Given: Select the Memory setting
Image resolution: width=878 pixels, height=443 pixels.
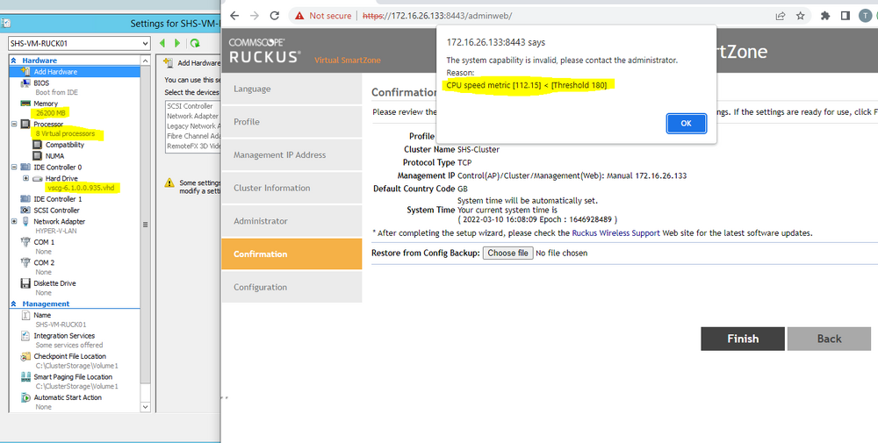Looking at the screenshot, I should [46, 104].
